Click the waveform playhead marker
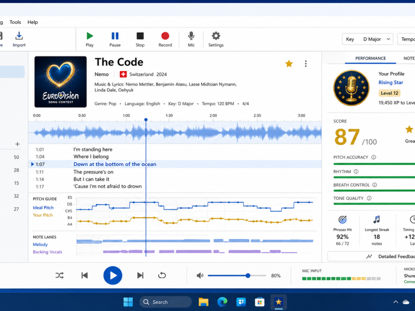 (146, 120)
